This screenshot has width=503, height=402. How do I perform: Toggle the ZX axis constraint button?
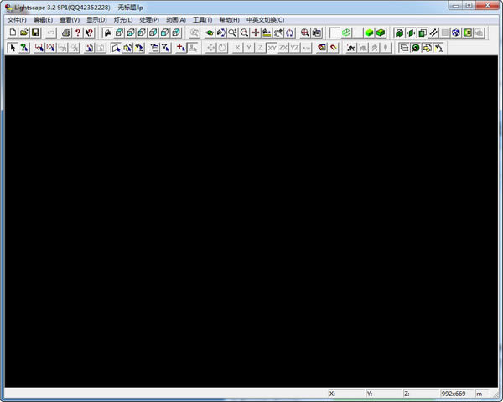tap(283, 48)
